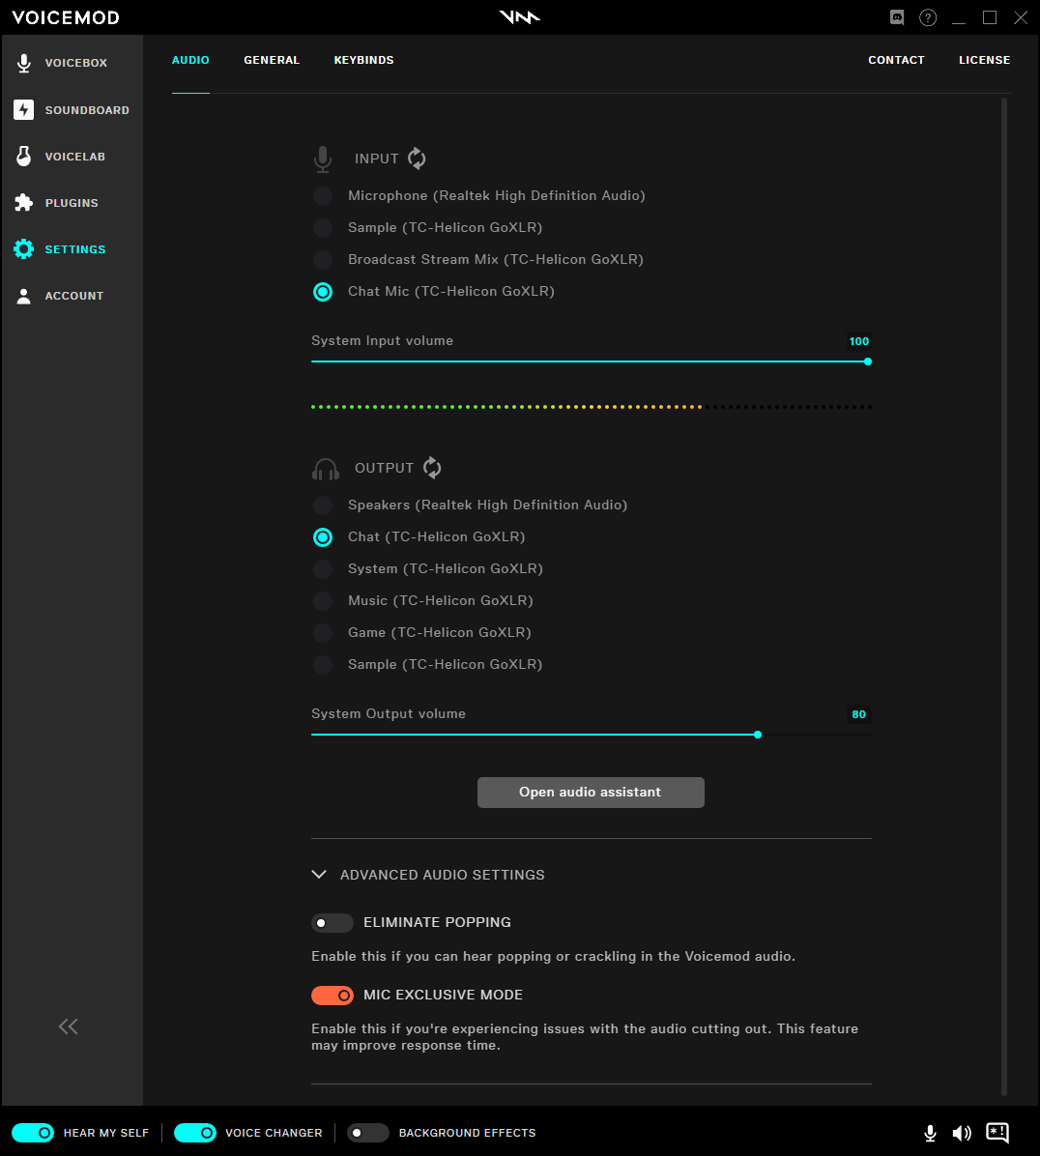1040x1156 pixels.
Task: Switch to the Audio tab
Action: [191, 61]
